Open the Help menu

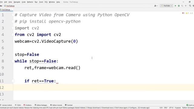[58, 2]
